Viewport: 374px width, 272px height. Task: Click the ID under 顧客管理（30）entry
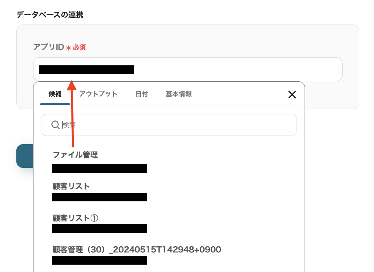[x=99, y=261]
